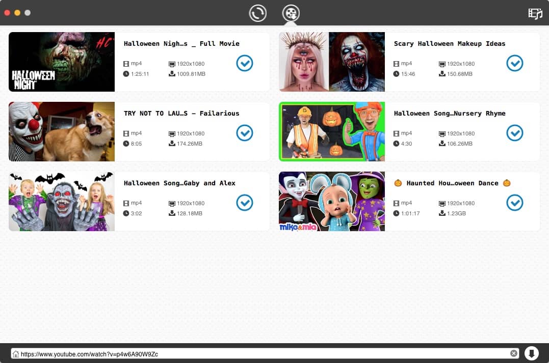This screenshot has height=363, width=549.
Task: Click the file size icon beside 128.18MB
Action: (172, 213)
